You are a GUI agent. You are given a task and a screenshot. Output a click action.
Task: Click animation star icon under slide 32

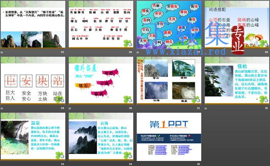coord(206,108)
